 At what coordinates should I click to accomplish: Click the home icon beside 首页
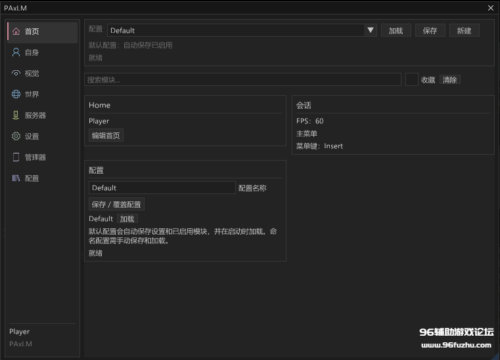tap(16, 31)
